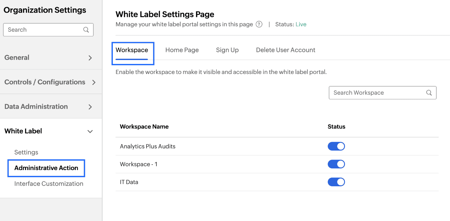Viewport: 450px width, 221px height.
Task: Disable the Analytics Plus Audits workspace toggle
Action: pyautogui.click(x=336, y=146)
